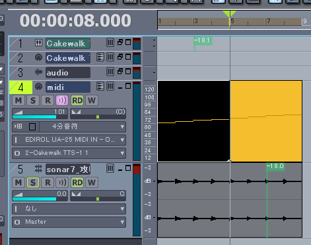Toggle input echo on track 4
311x245 pixels.
(62, 101)
